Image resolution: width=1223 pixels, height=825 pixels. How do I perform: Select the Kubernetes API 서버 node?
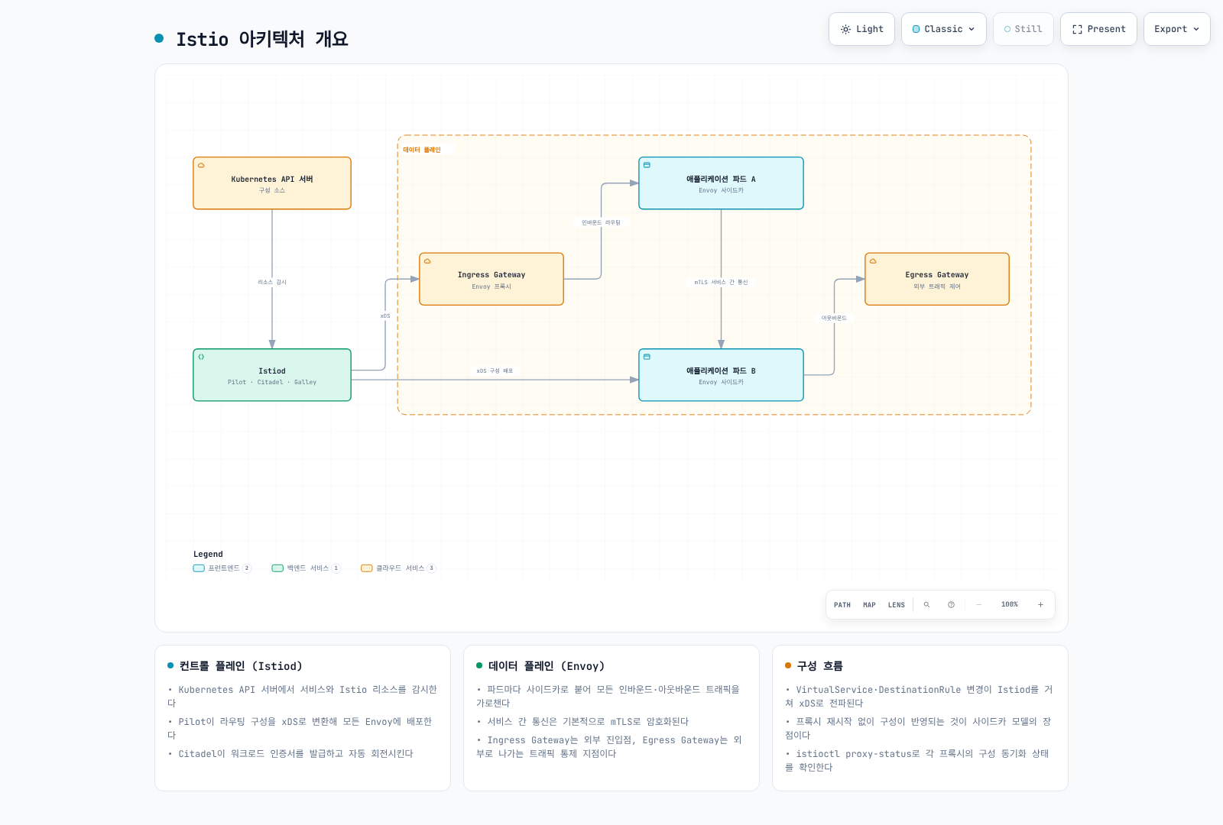click(x=272, y=183)
